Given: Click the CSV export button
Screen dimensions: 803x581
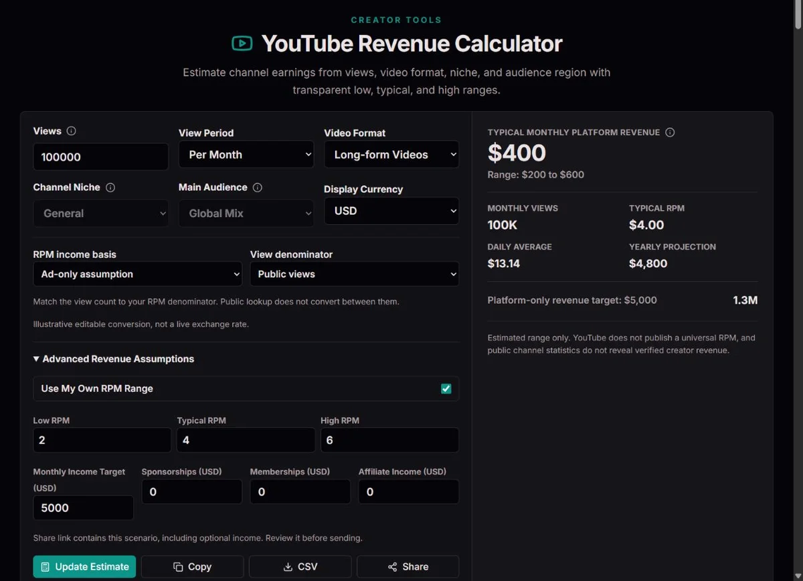Looking at the screenshot, I should [x=300, y=567].
